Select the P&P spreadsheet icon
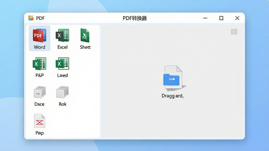 pos(39,64)
